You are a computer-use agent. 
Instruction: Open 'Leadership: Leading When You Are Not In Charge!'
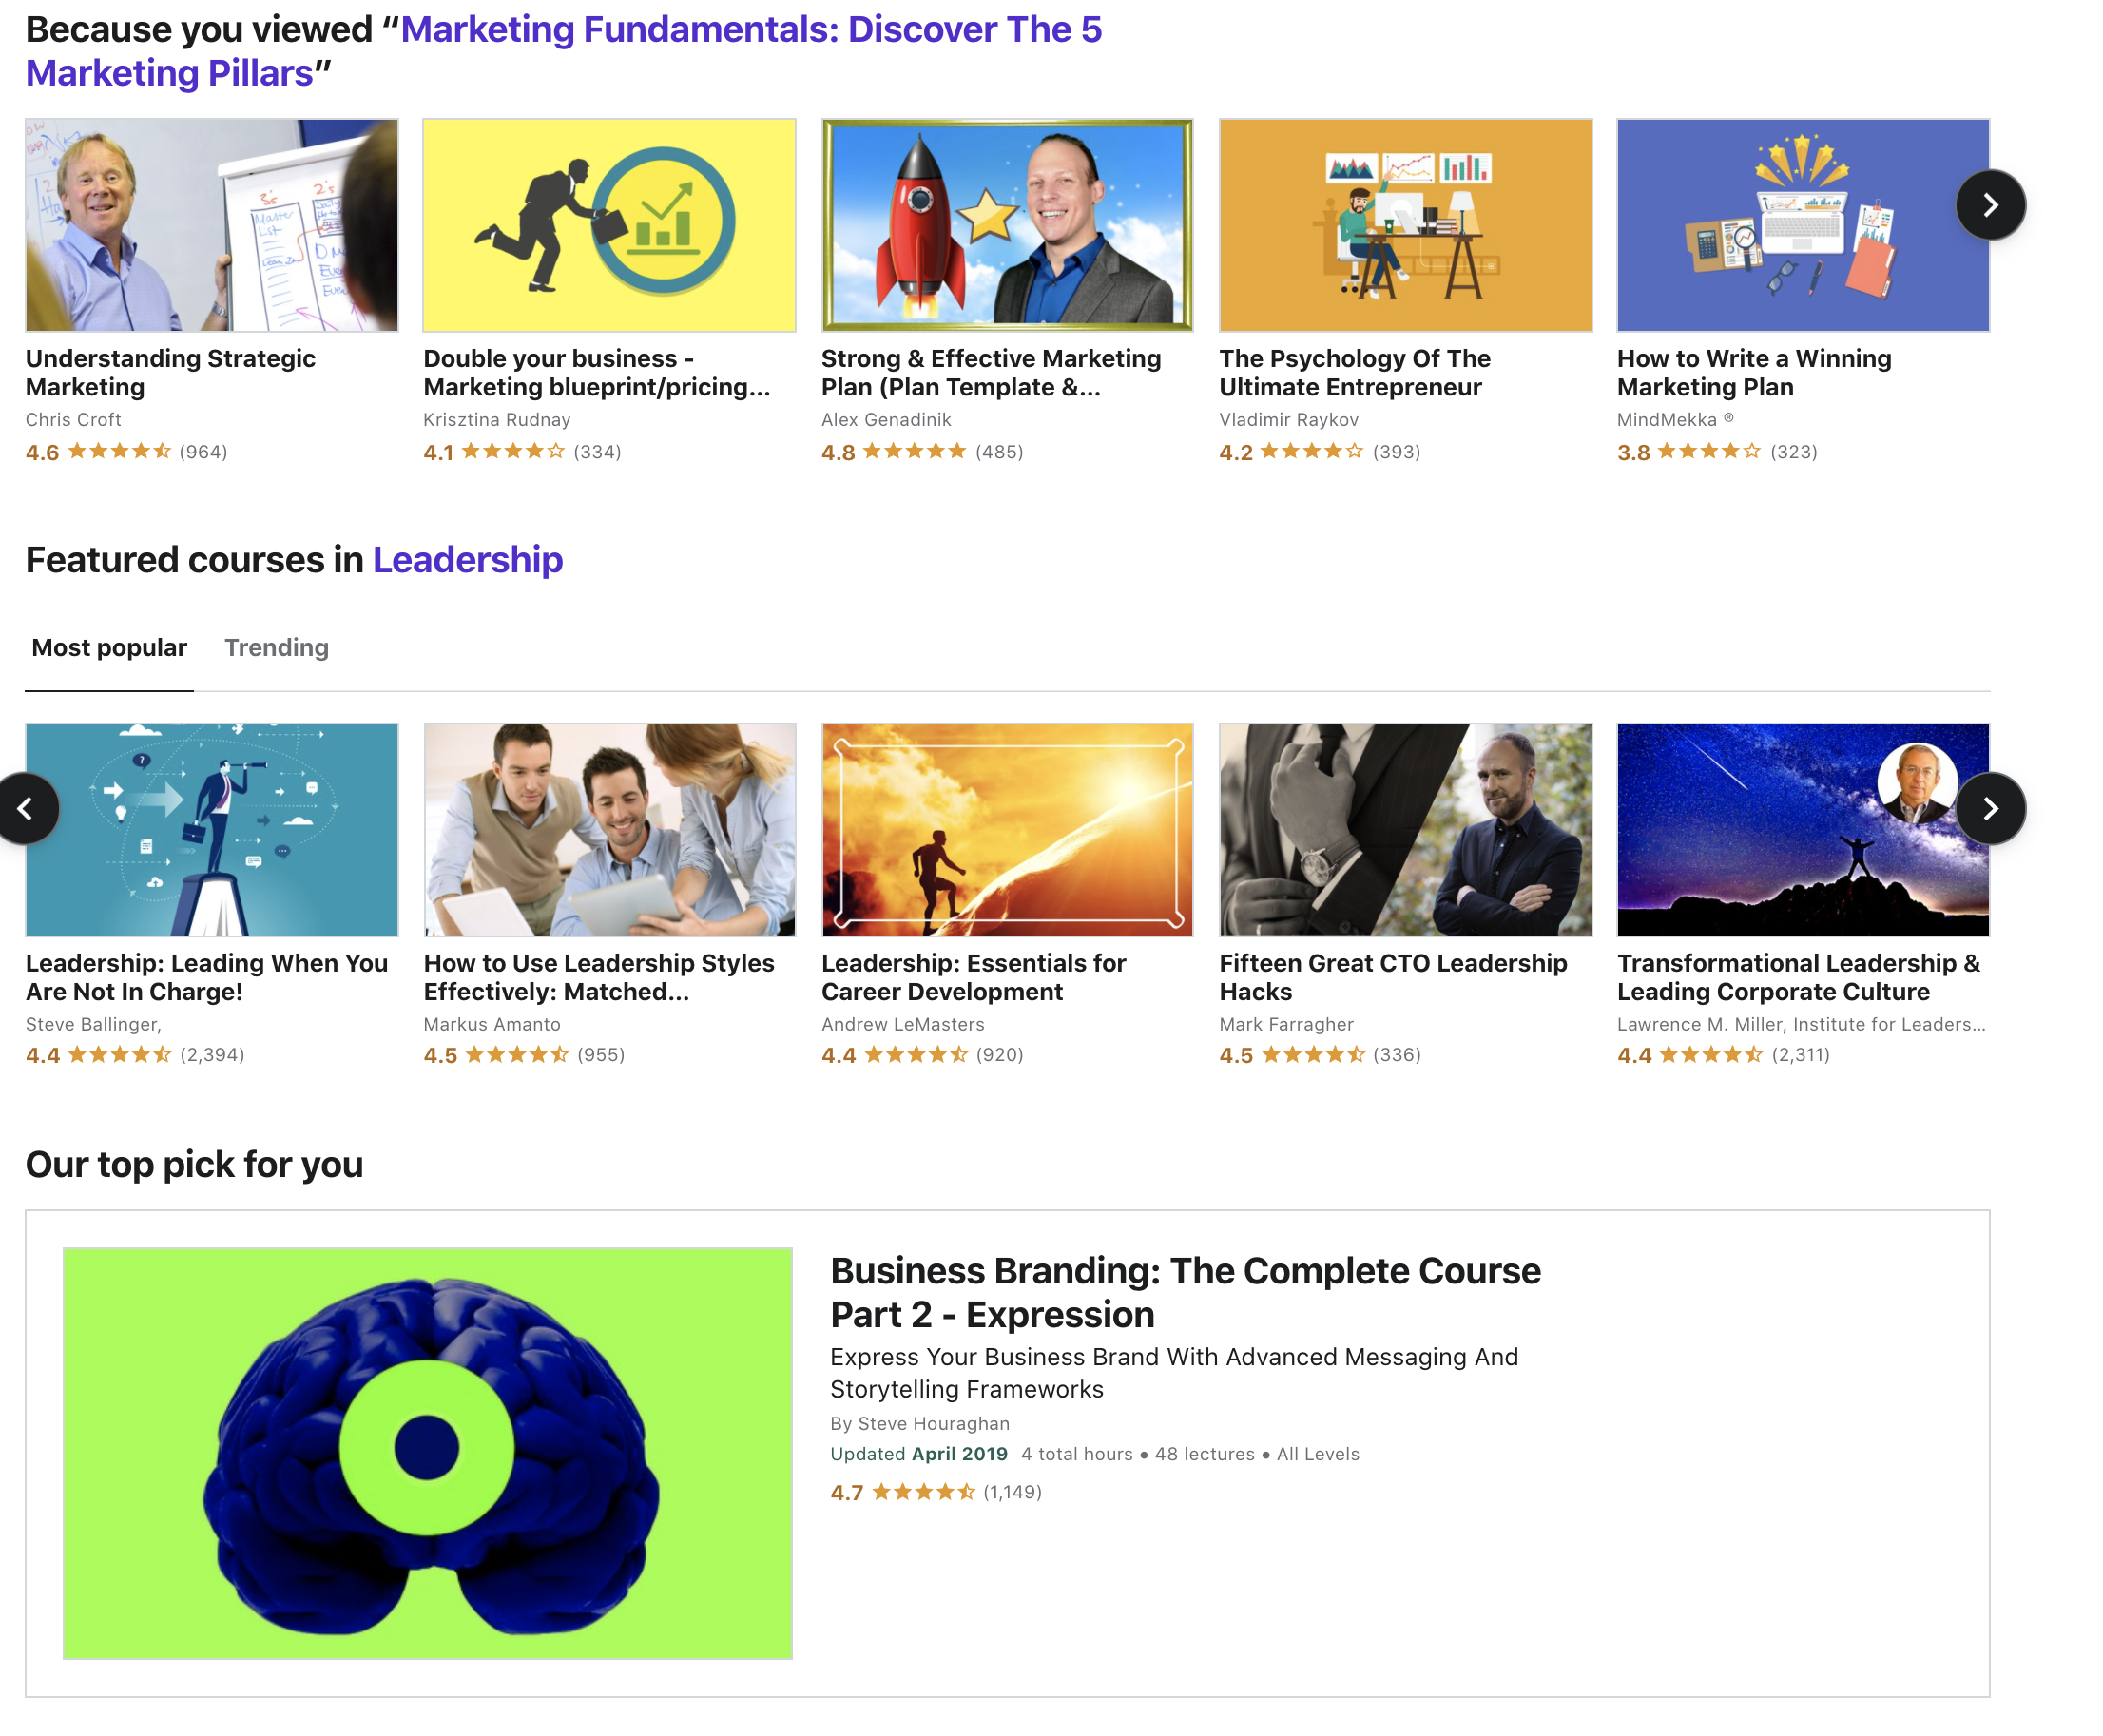pos(207,977)
